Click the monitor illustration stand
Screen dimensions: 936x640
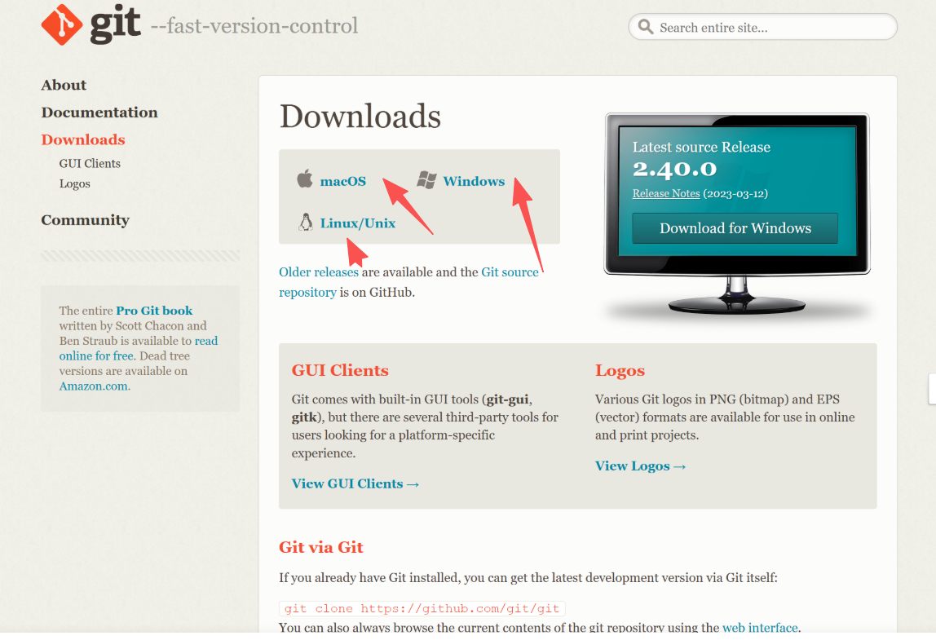coord(736,295)
